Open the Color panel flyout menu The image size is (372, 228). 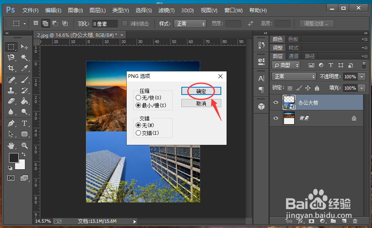point(365,39)
